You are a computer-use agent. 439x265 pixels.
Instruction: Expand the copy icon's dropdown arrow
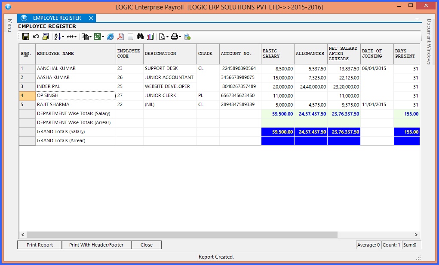coord(91,37)
